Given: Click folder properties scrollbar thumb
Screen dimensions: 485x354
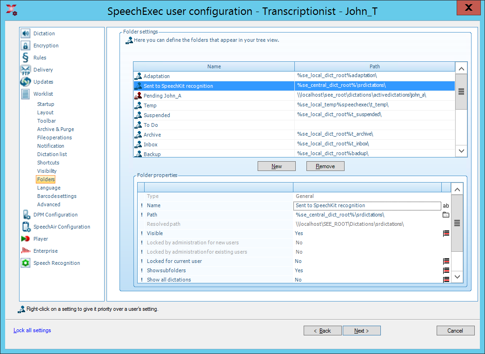Looking at the screenshot, I should [x=457, y=223].
